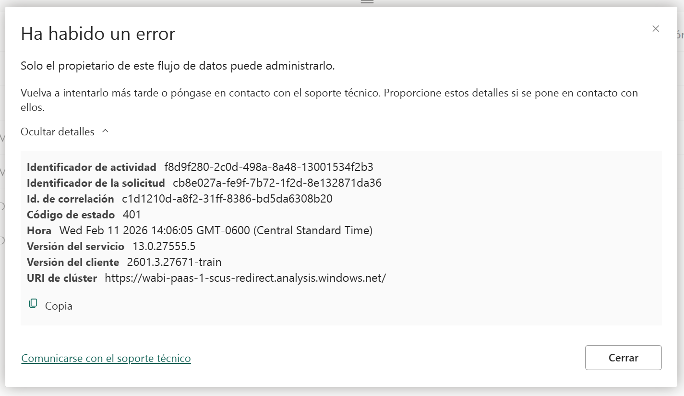684x396 pixels.
Task: Click the service version 13.0.27555.5
Action: [164, 246]
